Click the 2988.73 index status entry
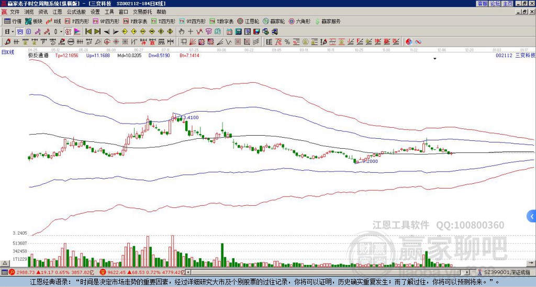 click(52, 272)
